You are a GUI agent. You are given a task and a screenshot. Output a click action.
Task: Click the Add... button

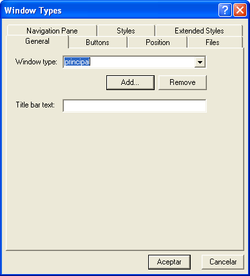pyautogui.click(x=130, y=82)
